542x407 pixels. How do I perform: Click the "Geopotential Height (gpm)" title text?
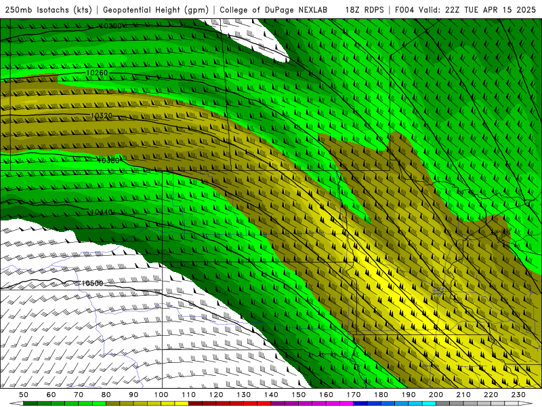[x=156, y=9]
